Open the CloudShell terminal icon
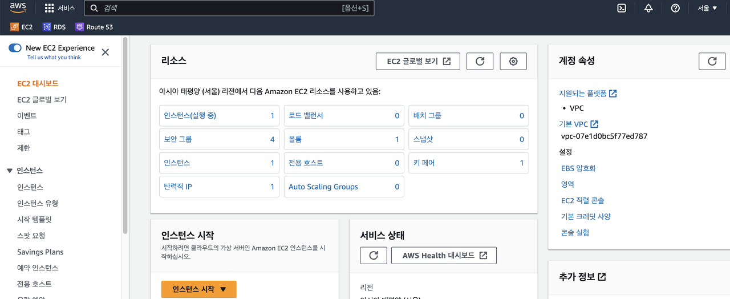Screen dimensions: 730x299 coord(622,8)
